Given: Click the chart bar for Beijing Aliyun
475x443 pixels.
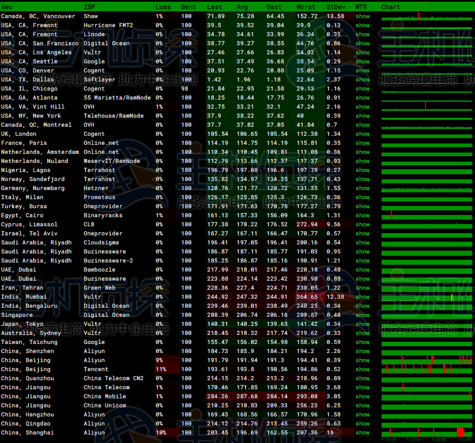Looking at the screenshot, I should [x=427, y=360].
